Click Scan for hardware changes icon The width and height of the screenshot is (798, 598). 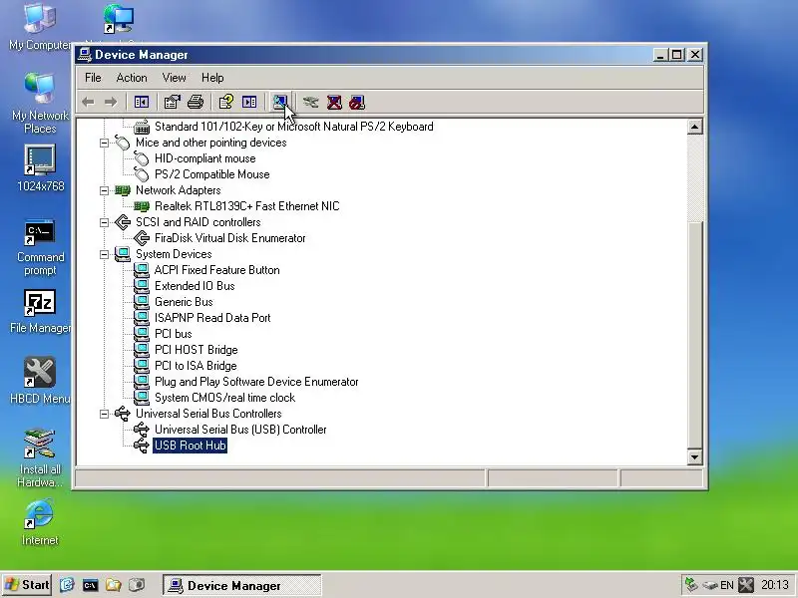pyautogui.click(x=280, y=103)
